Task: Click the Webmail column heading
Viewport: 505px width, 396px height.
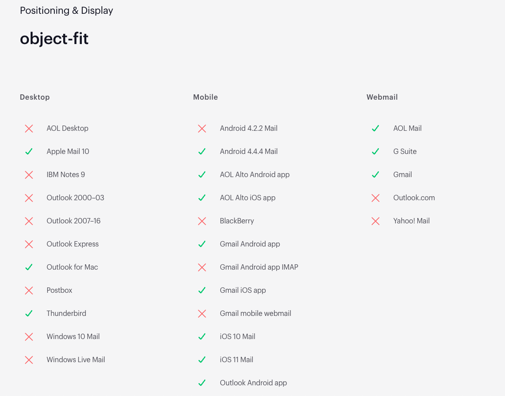Action: [x=382, y=97]
